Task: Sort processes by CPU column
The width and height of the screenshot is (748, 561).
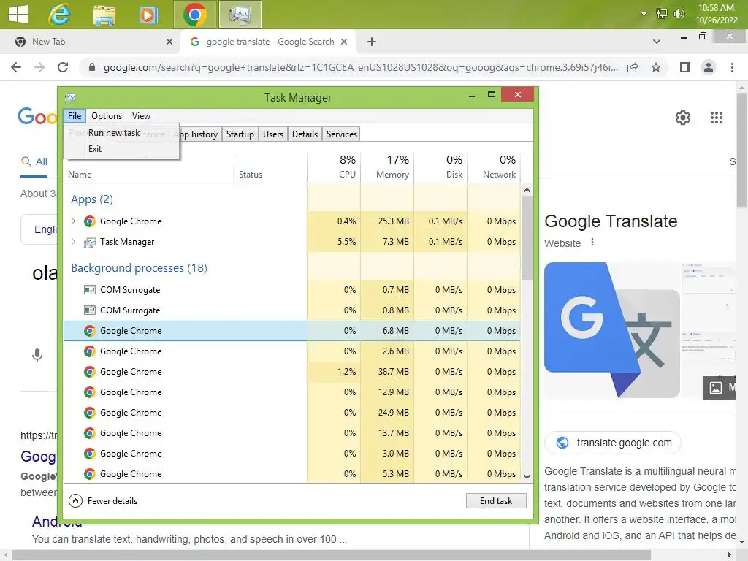Action: pos(334,167)
